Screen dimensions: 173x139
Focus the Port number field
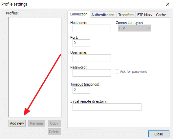81,43
